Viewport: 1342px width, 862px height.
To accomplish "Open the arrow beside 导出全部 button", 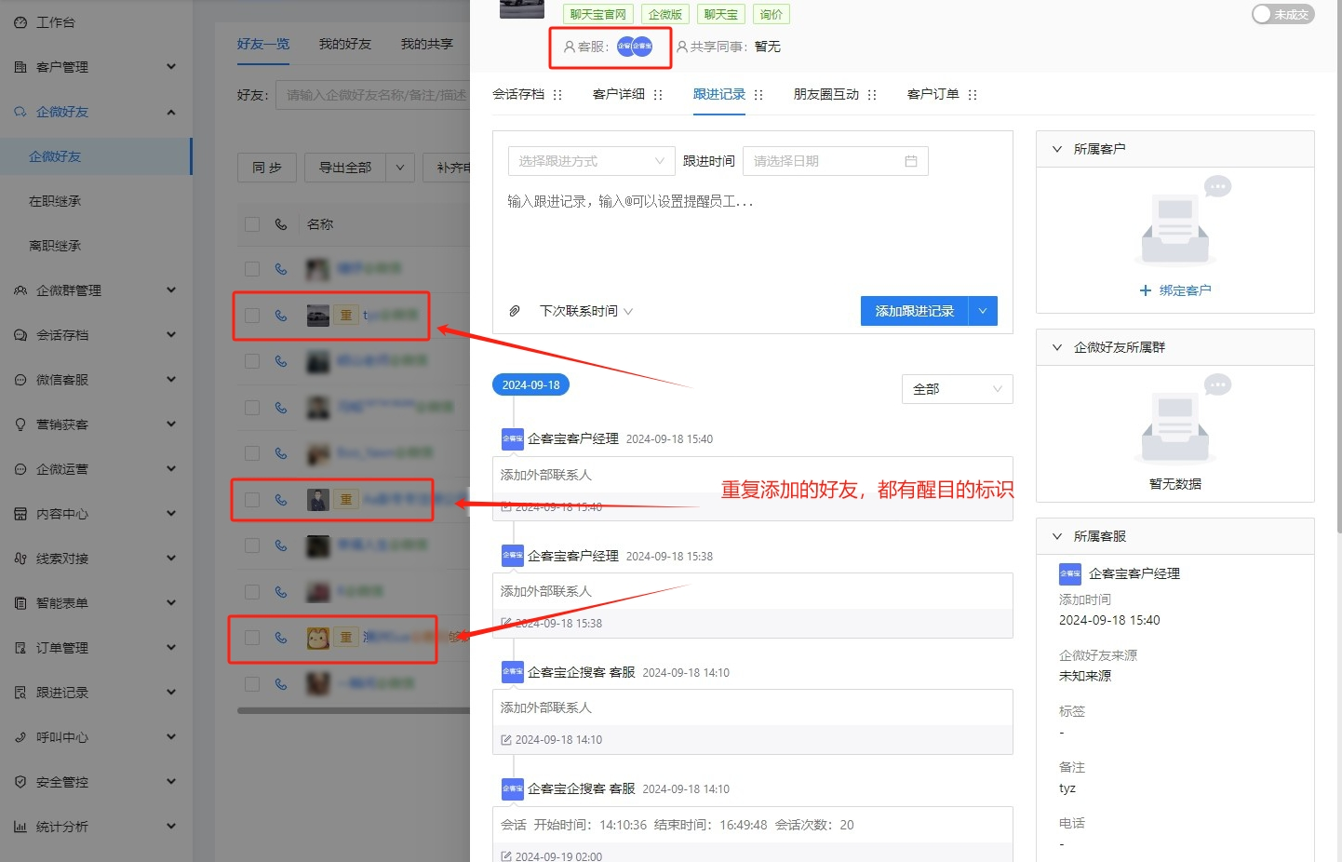I will (x=400, y=168).
